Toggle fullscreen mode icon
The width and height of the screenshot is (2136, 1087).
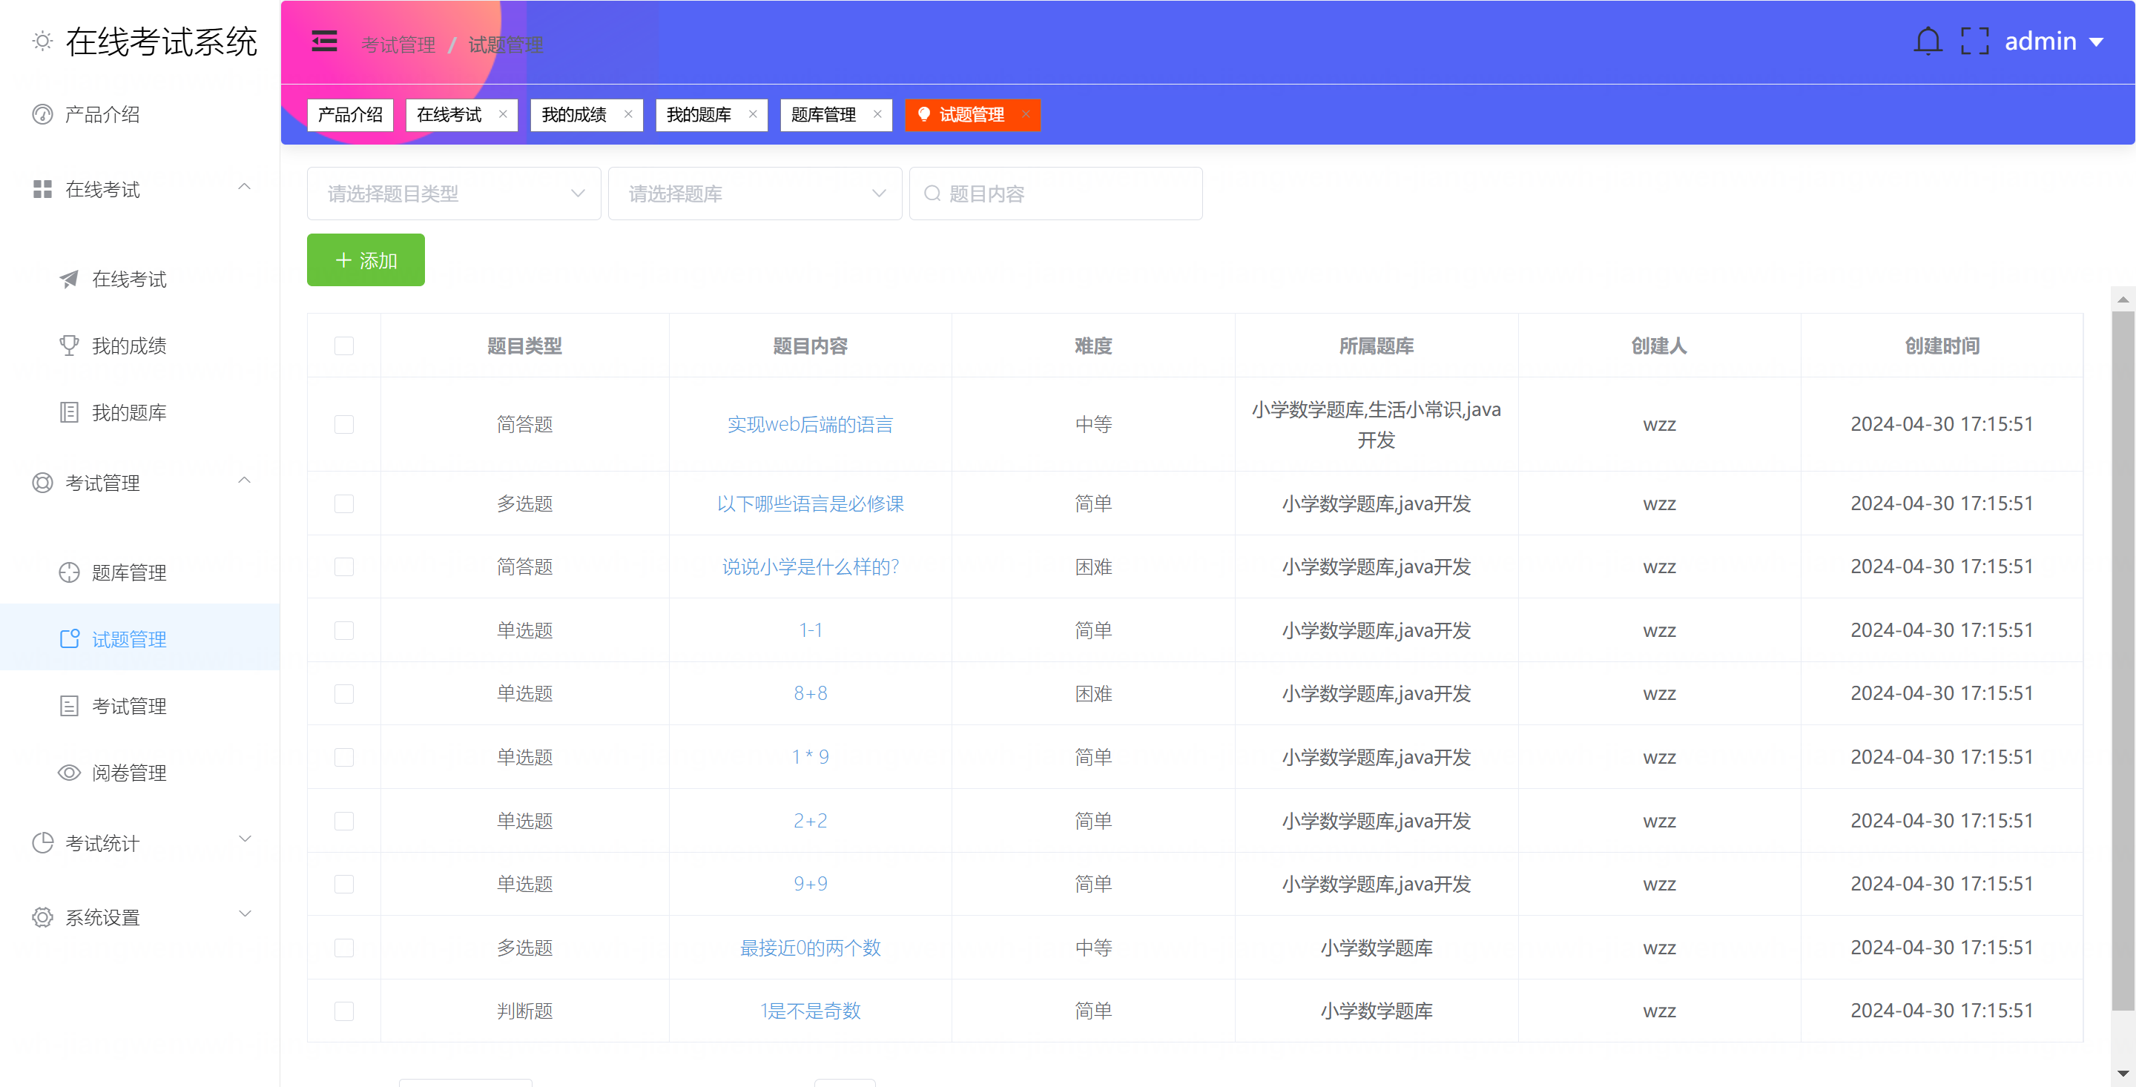click(x=1974, y=42)
